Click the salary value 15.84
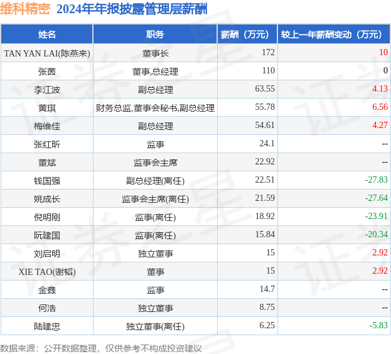 tap(265, 234)
